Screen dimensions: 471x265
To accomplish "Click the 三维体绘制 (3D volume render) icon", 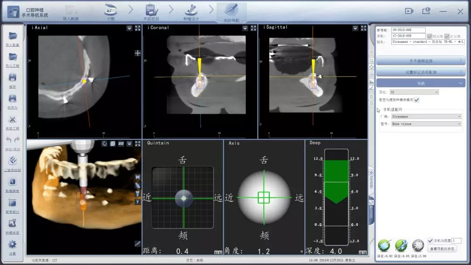I will point(13,161).
